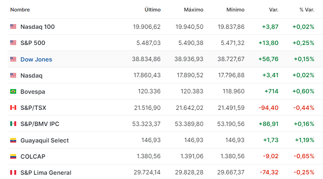Sort by the Máximo column header
This screenshot has width=323, height=179.
pyautogui.click(x=193, y=10)
